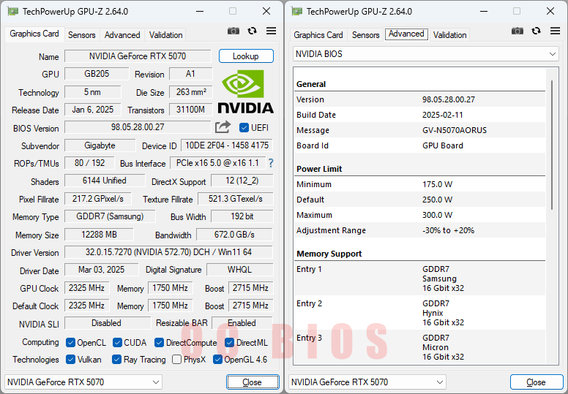Open GPU selector dropdown in right window
This screenshot has height=394, width=568.
click(367, 382)
